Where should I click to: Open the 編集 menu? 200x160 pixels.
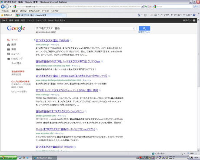[15, 11]
